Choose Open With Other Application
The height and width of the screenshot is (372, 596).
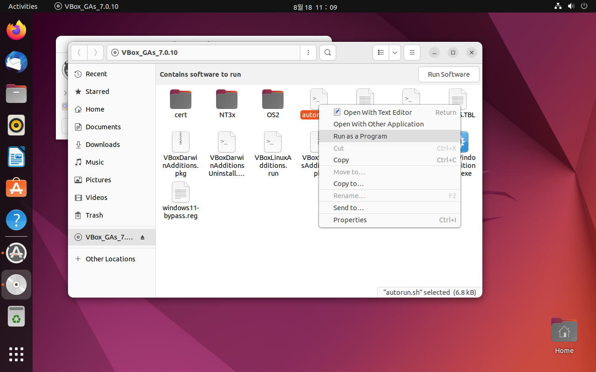point(389,124)
